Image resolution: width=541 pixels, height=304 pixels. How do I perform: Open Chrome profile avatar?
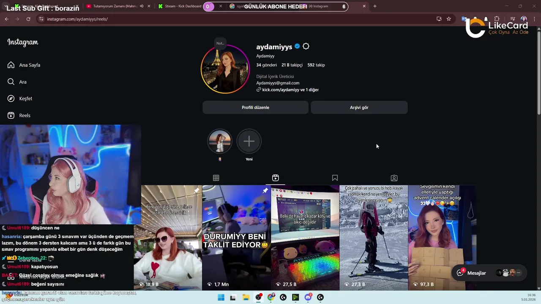pos(524,19)
